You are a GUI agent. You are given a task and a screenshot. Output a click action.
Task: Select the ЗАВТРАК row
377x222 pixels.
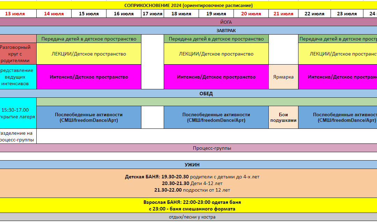coord(188,30)
